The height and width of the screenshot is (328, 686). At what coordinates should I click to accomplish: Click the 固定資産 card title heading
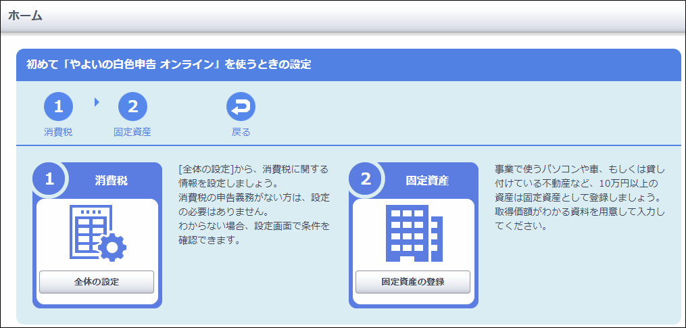pyautogui.click(x=427, y=181)
